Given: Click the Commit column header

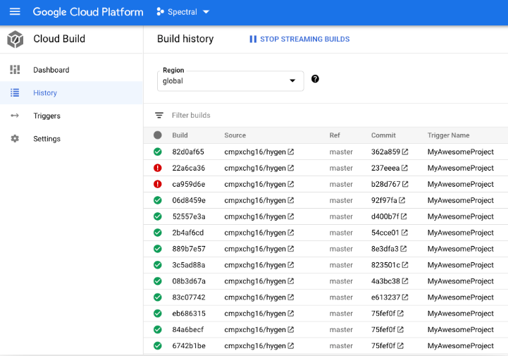Looking at the screenshot, I should click(x=383, y=135).
